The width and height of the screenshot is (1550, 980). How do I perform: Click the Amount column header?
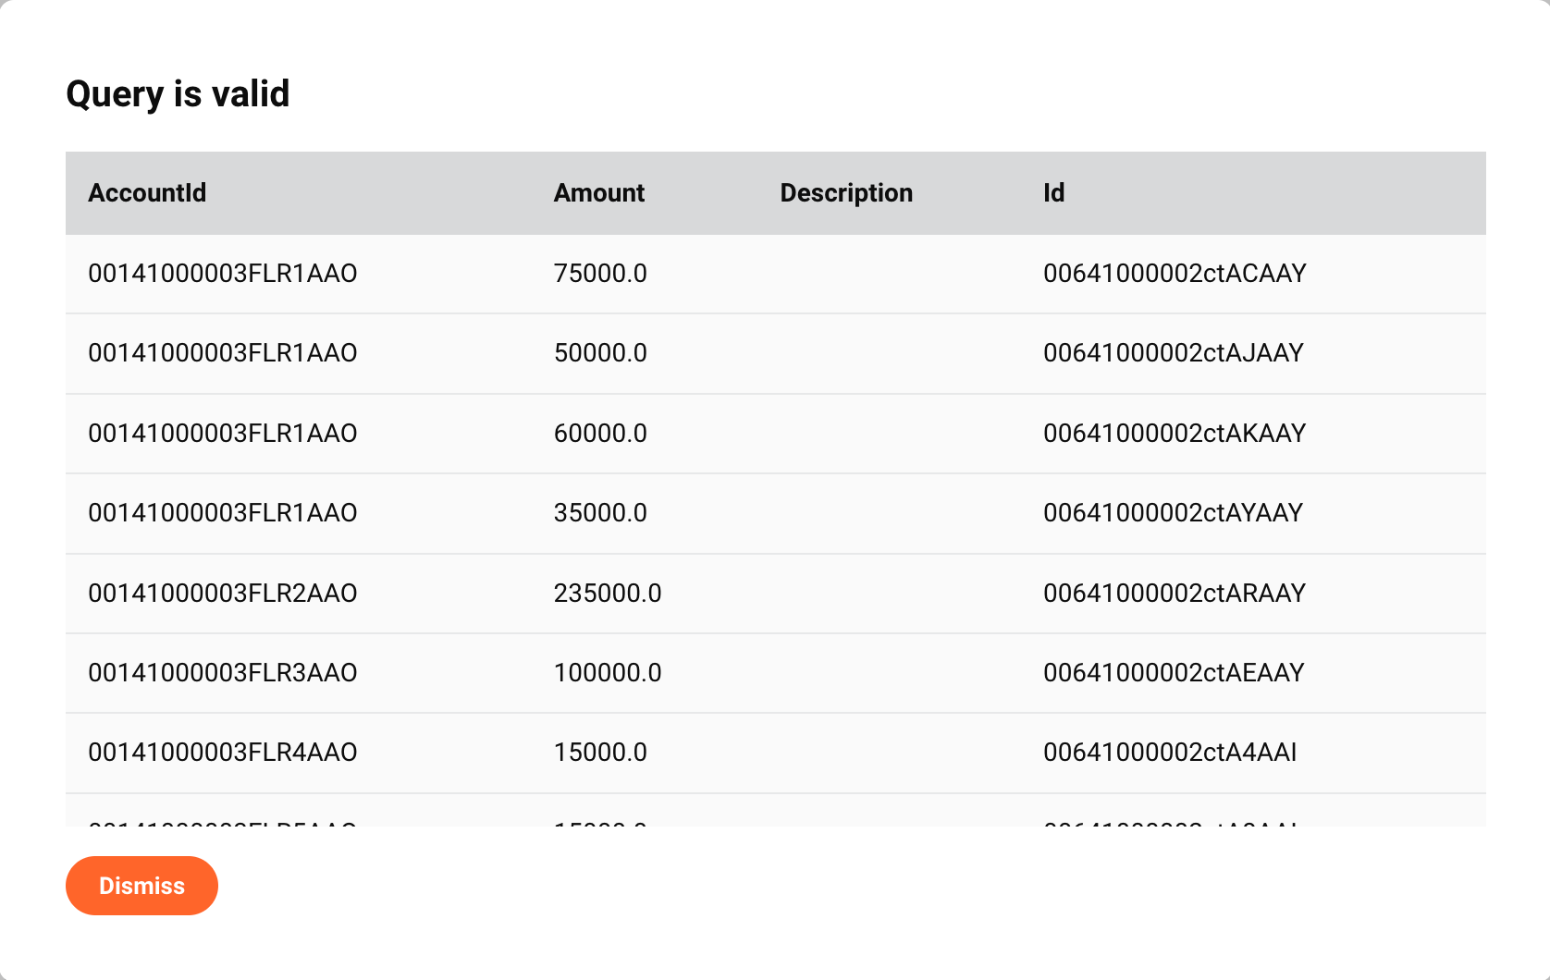[598, 192]
